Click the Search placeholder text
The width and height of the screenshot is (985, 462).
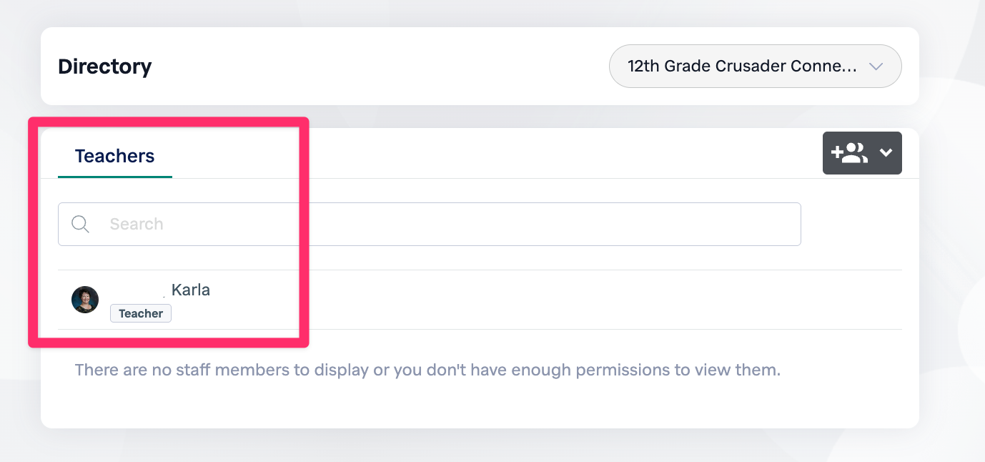[137, 225]
